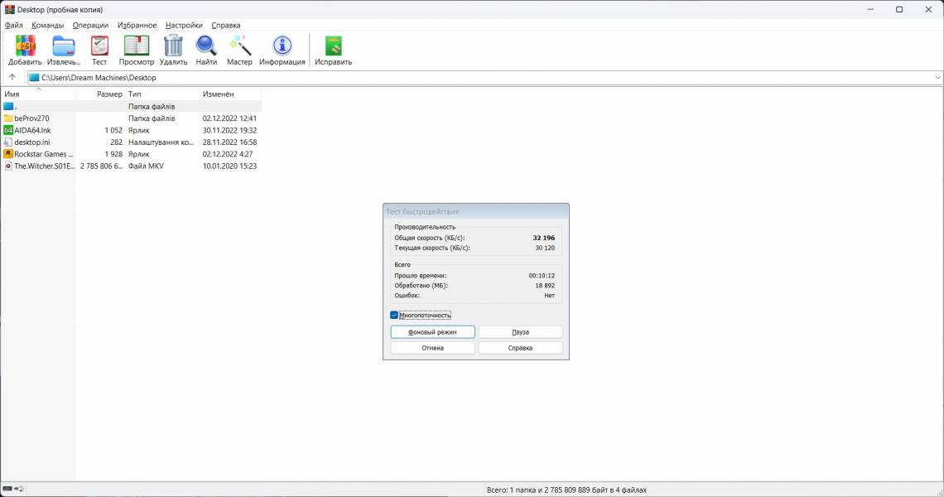Click the address path C:\Users\Dream Machines\Desktop

point(99,78)
